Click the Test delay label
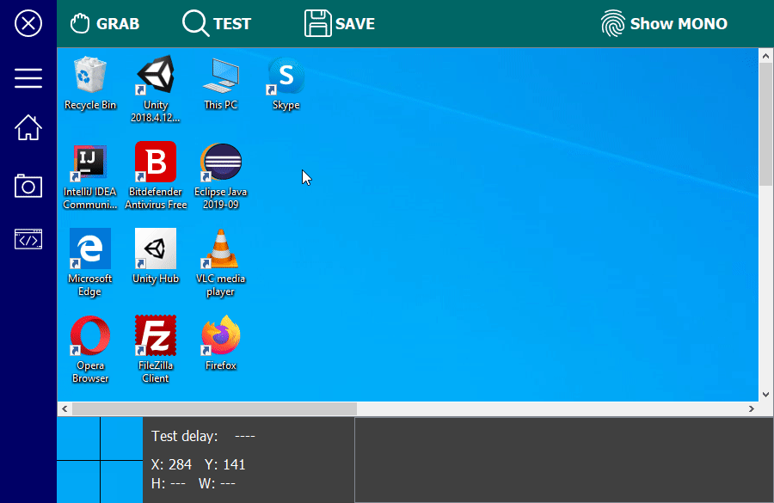The image size is (774, 503). pos(184,436)
